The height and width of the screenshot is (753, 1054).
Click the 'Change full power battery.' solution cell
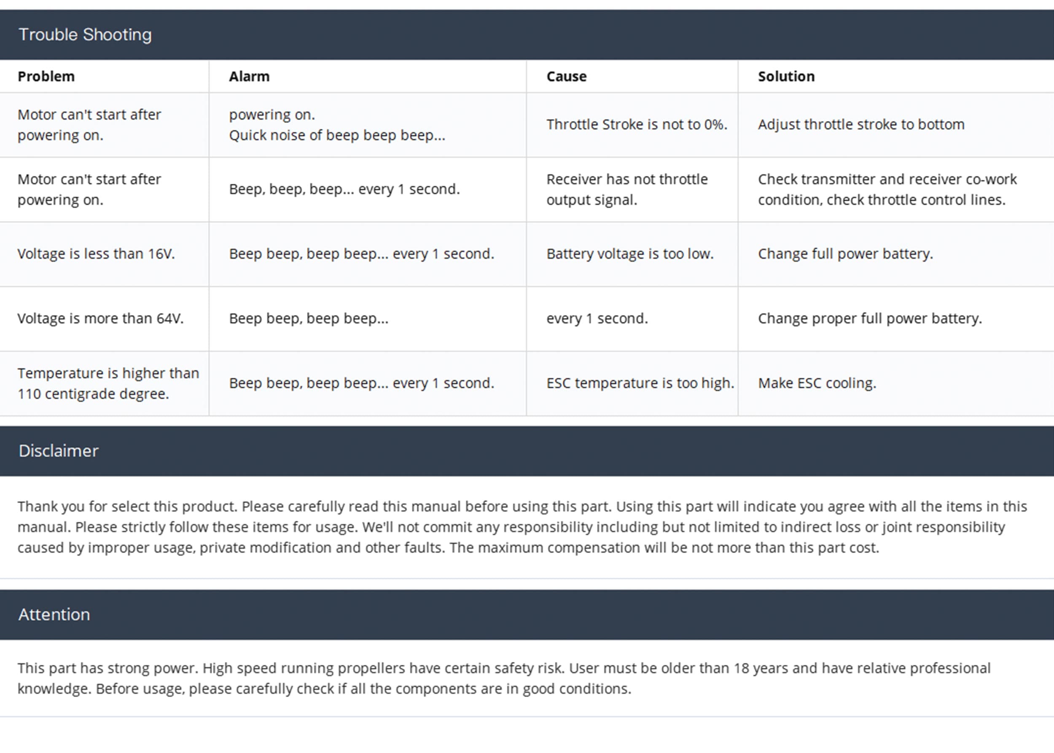[845, 254]
